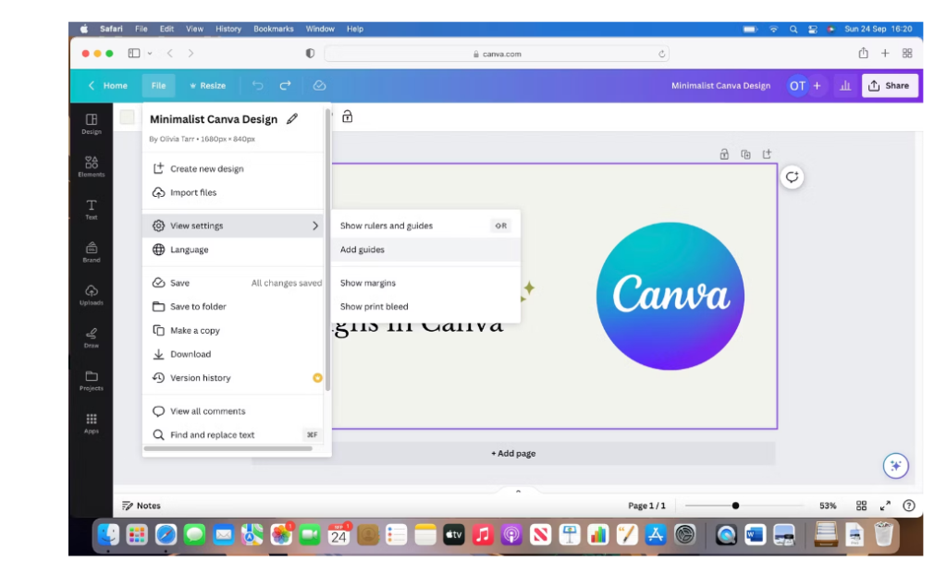Reload the canva.com page

click(x=662, y=54)
